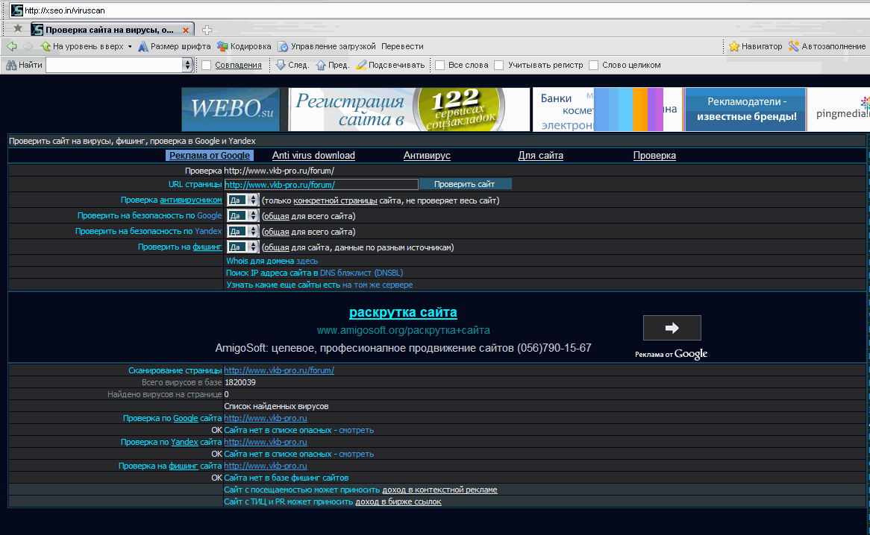This screenshot has width=870, height=535.
Task: Open the Для сайта link
Action: 540,156
